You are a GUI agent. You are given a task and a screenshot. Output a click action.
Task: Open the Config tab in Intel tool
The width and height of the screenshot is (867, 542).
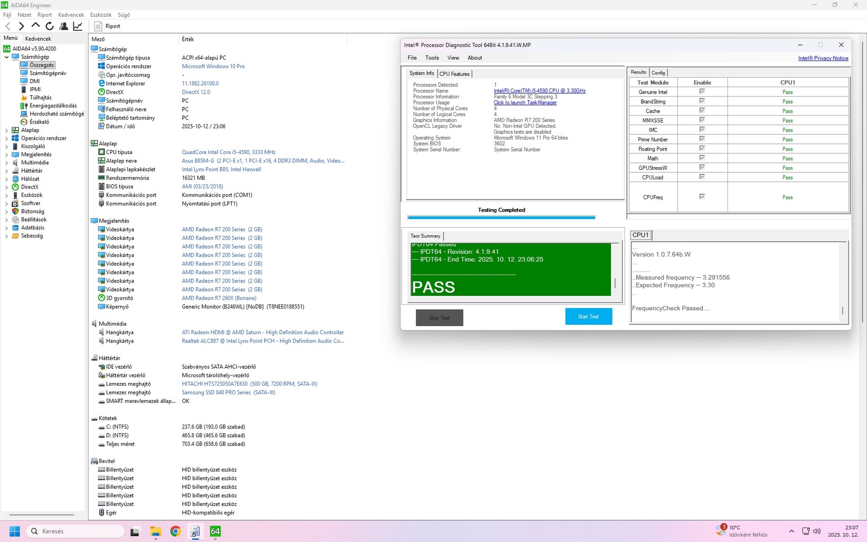coord(658,73)
